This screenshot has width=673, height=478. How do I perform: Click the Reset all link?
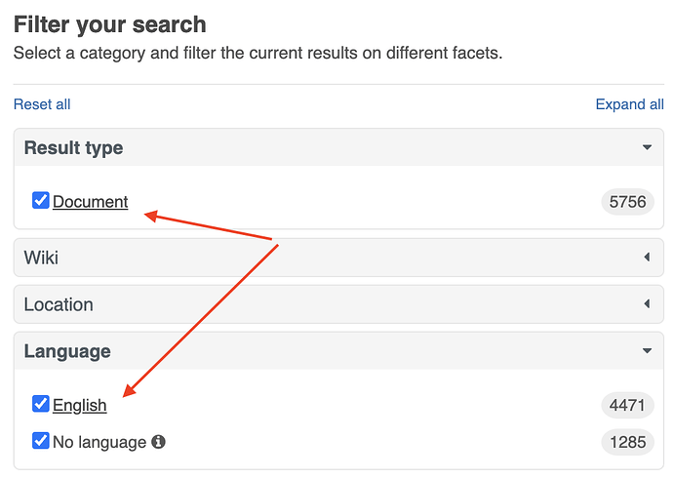(42, 104)
